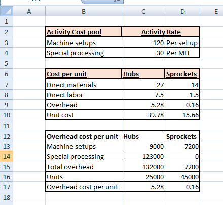Image resolution: width=223 pixels, height=205 pixels.
Task: Click Sprockets unit cost 15.66
Action: tap(182, 115)
